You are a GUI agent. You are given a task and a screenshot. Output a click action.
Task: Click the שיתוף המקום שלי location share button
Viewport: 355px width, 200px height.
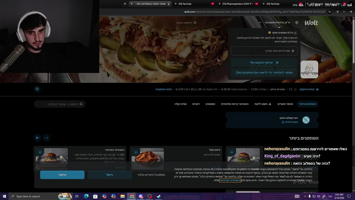coord(264,62)
